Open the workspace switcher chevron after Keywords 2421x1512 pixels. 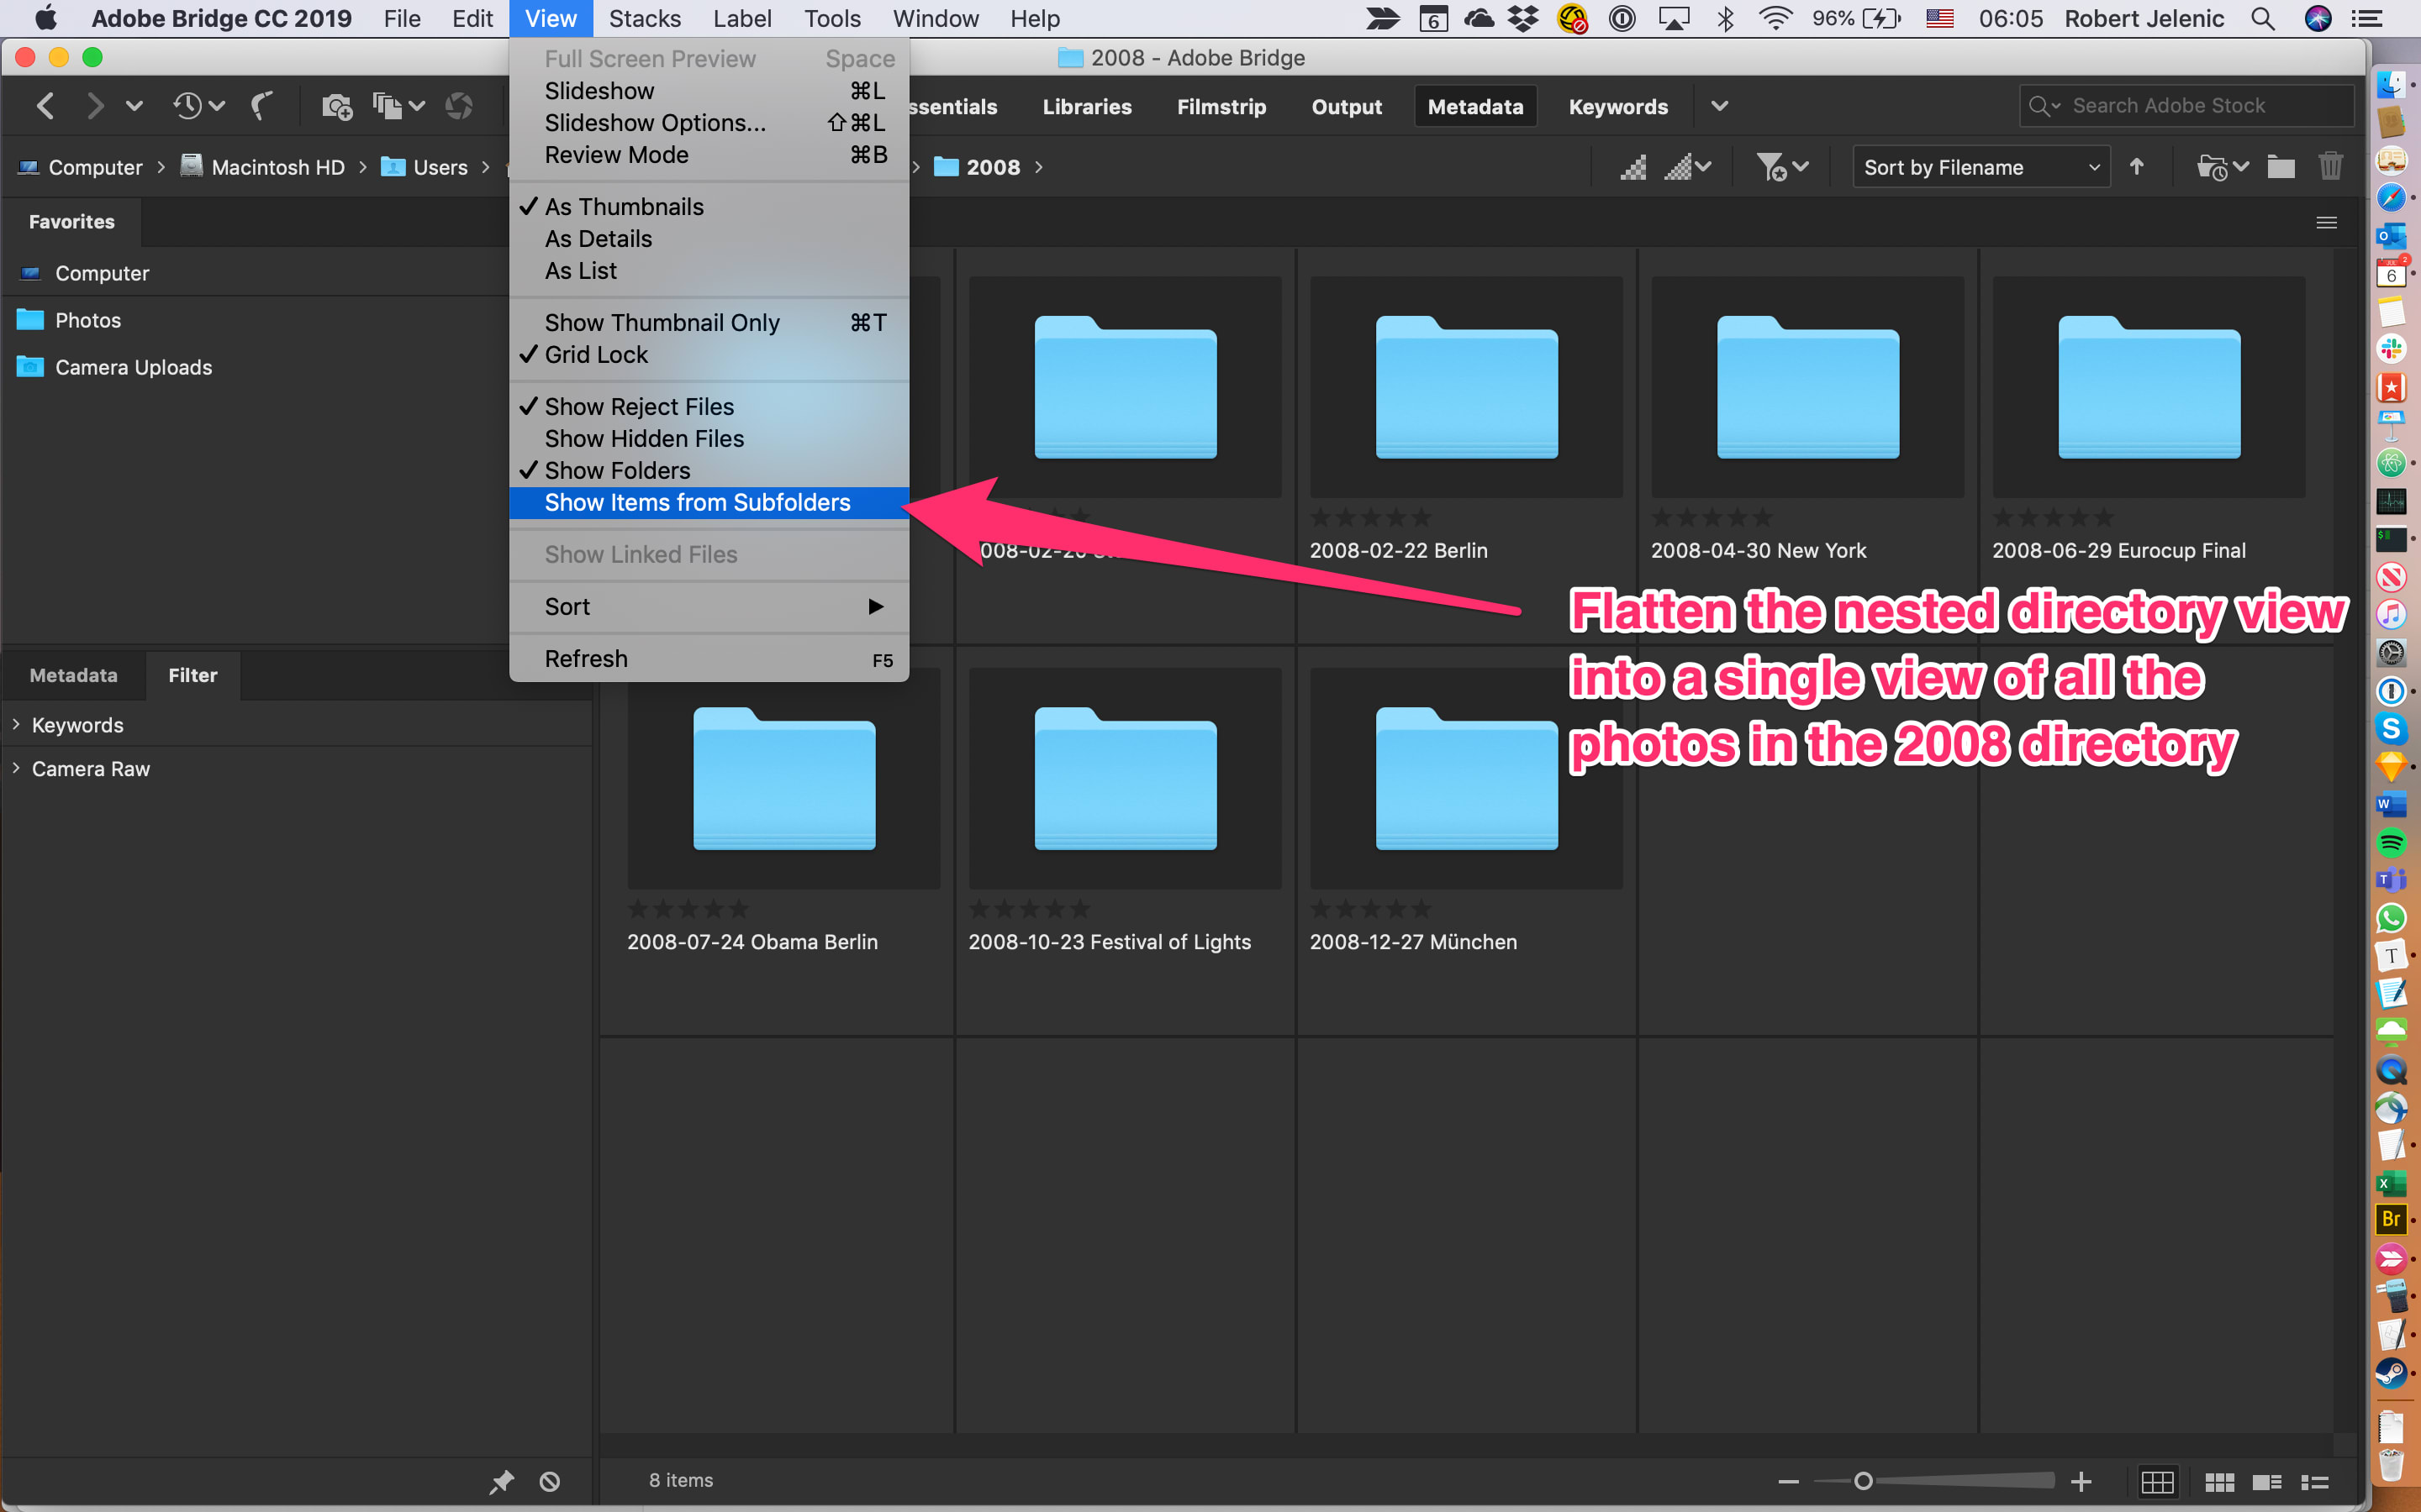click(1719, 106)
